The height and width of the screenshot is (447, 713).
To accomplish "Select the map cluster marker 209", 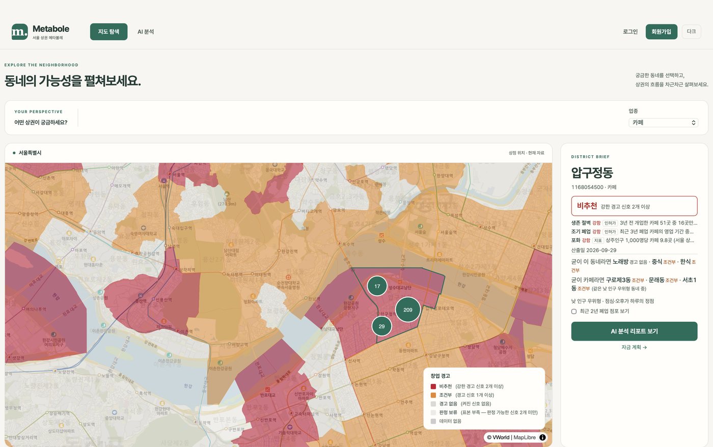I will click(x=408, y=310).
